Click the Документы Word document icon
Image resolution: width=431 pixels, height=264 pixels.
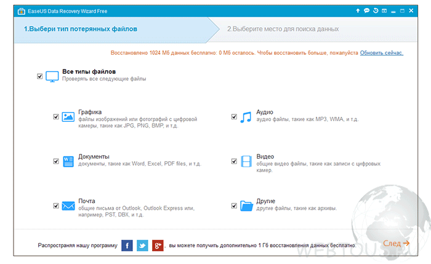(68, 161)
